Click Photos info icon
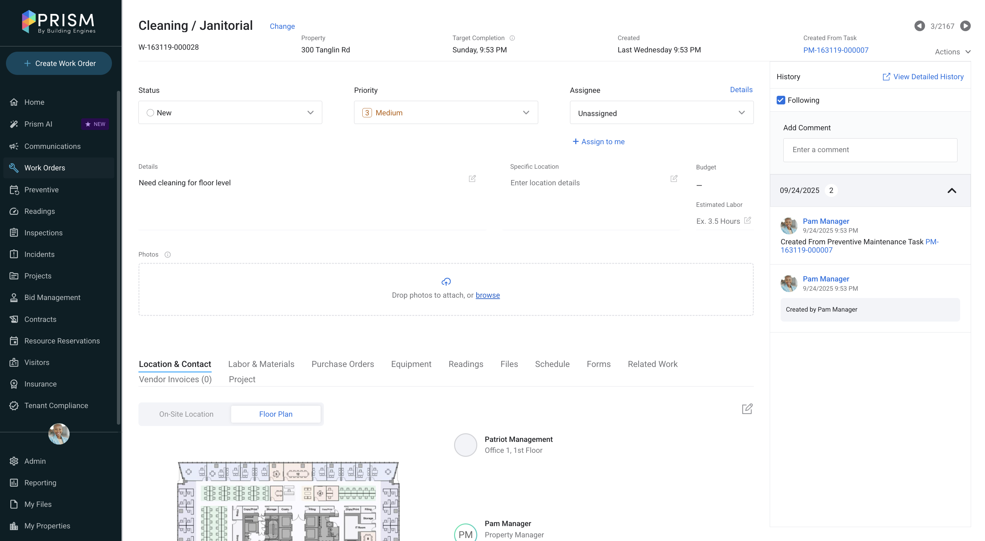The width and height of the screenshot is (985, 541). pos(168,255)
